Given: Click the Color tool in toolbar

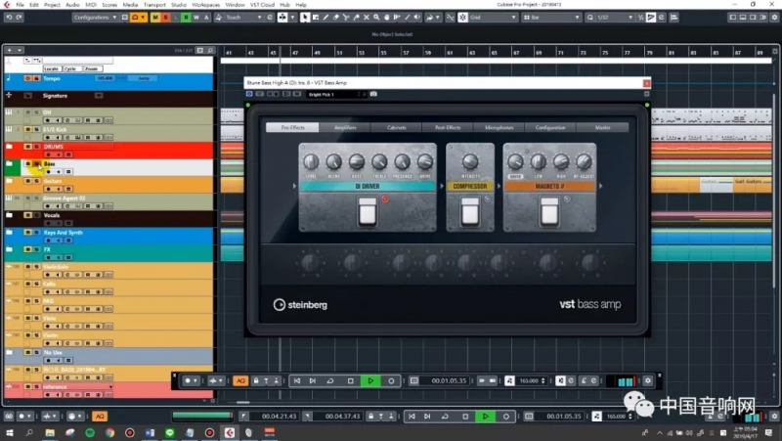Looking at the screenshot, I should tap(430, 18).
